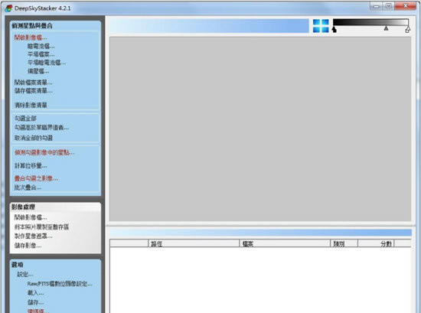The image size is (421, 313).
Task: Compute offsets with 計算位移量...
Action: point(31,166)
